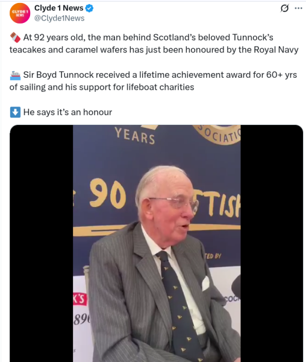
Task: Open the @Clyde1News handle link
Action: click(x=60, y=18)
